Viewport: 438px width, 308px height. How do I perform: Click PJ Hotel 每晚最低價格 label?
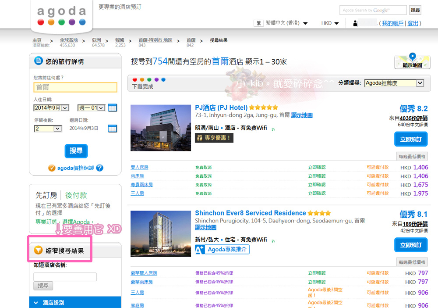(x=412, y=156)
